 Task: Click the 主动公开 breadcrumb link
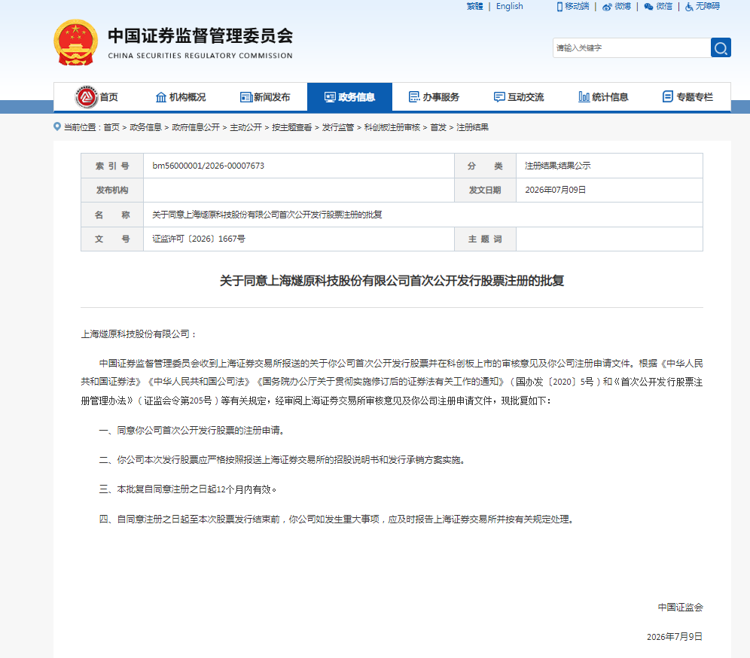(245, 127)
